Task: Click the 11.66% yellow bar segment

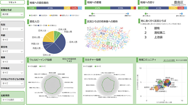Action: tap(67, 8)
